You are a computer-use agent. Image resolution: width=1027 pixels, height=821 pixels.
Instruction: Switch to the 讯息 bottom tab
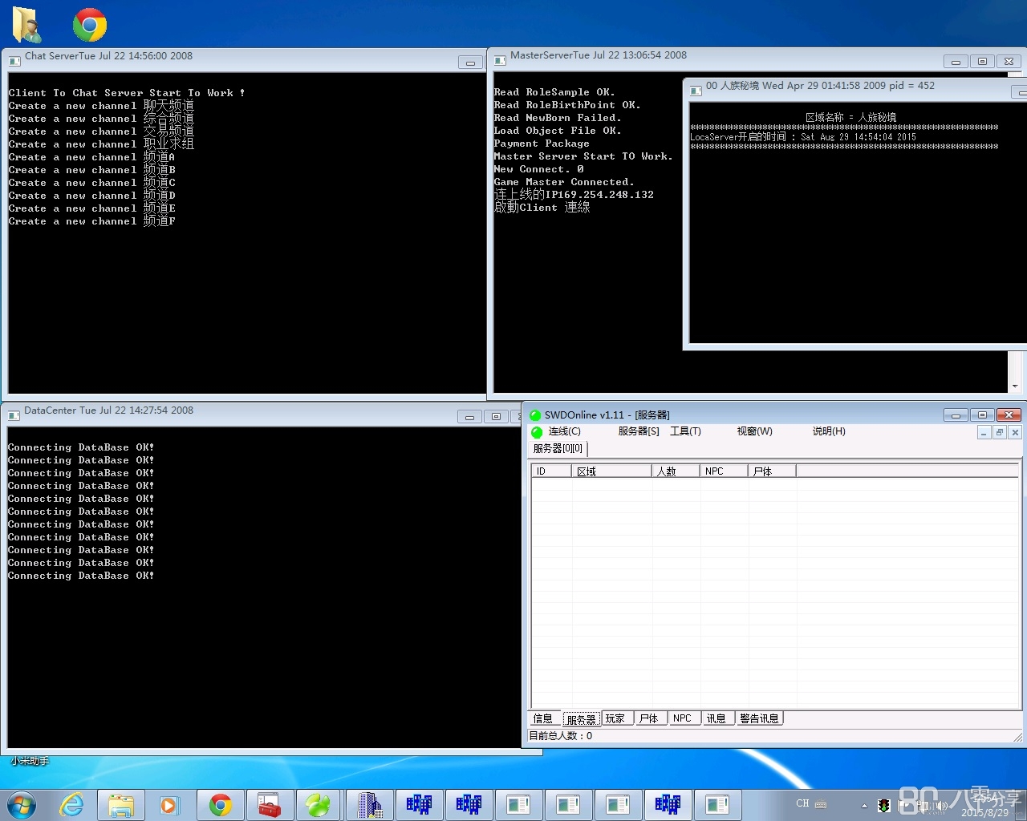[x=716, y=718]
